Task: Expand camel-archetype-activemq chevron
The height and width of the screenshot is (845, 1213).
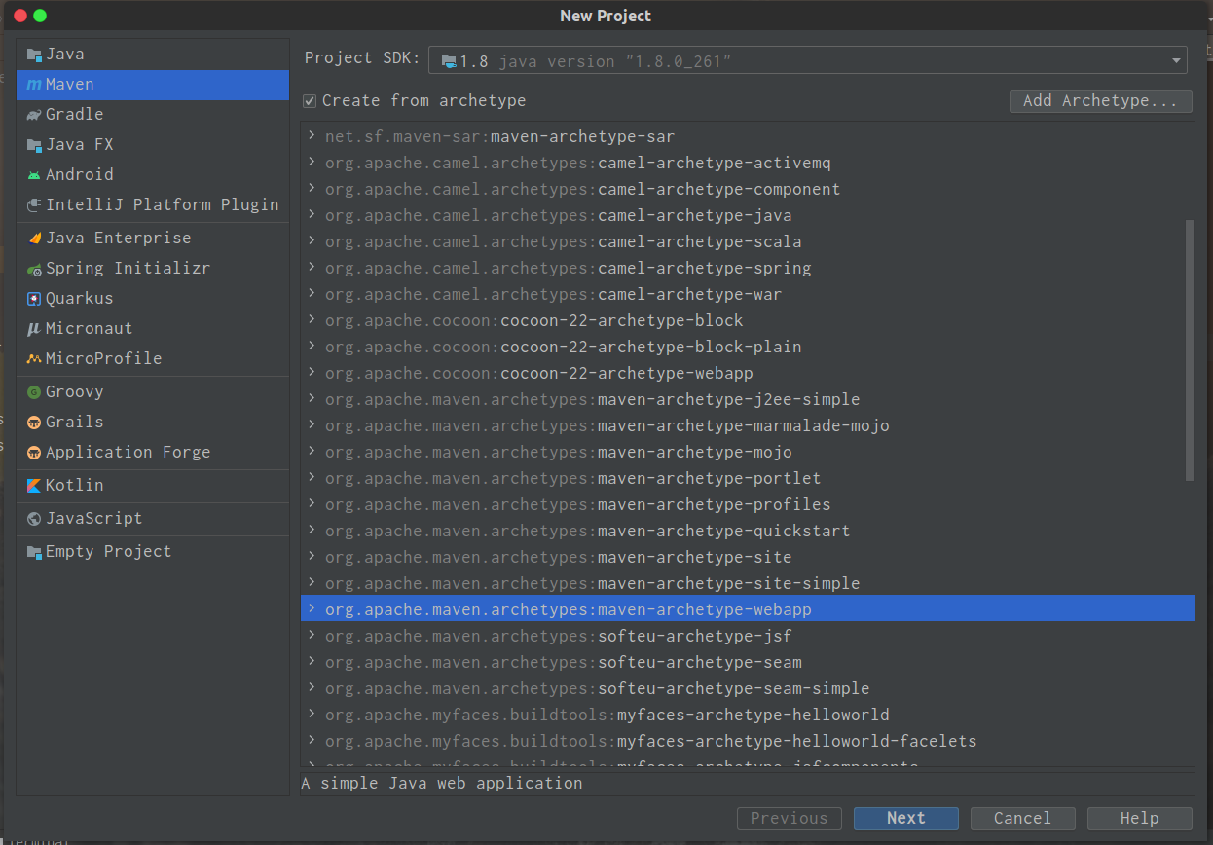Action: 312,163
